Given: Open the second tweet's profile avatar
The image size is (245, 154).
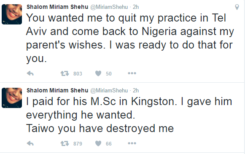Looking at the screenshot, I should 12,98.
